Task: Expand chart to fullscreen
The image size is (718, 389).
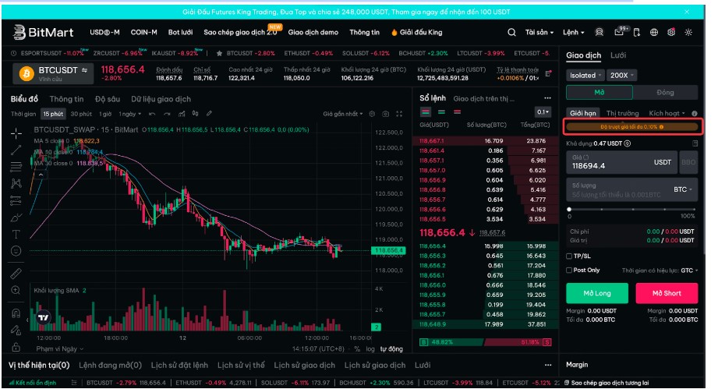Action: click(399, 114)
